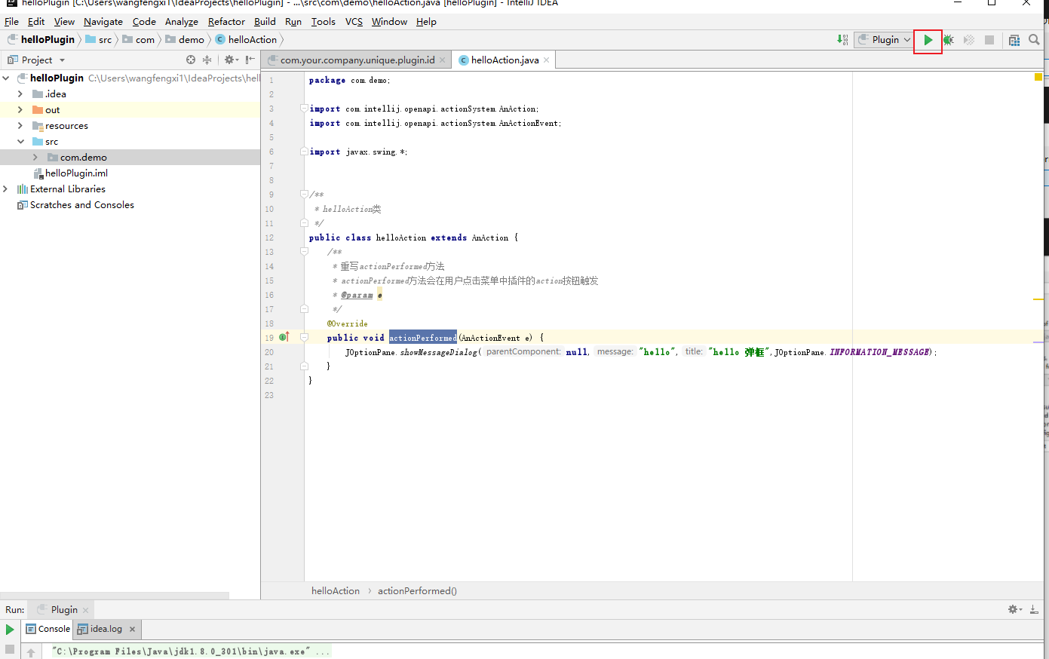Collapse the helloPlugin root node
Viewport: 1049px width, 659px height.
(6, 78)
